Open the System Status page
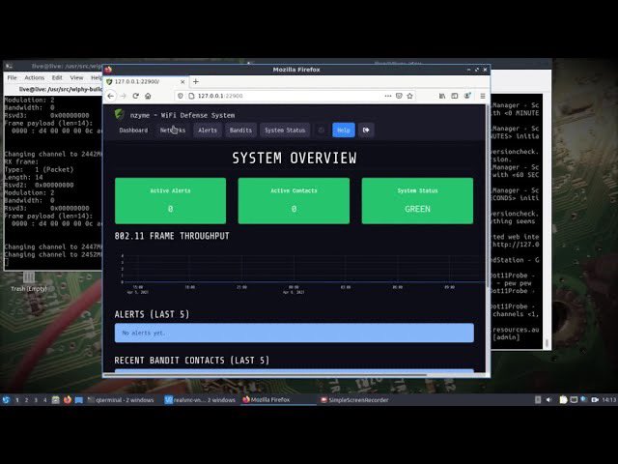This screenshot has height=464, width=618. point(285,130)
